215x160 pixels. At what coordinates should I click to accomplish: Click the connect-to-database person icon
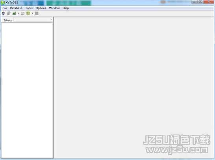(4, 13)
